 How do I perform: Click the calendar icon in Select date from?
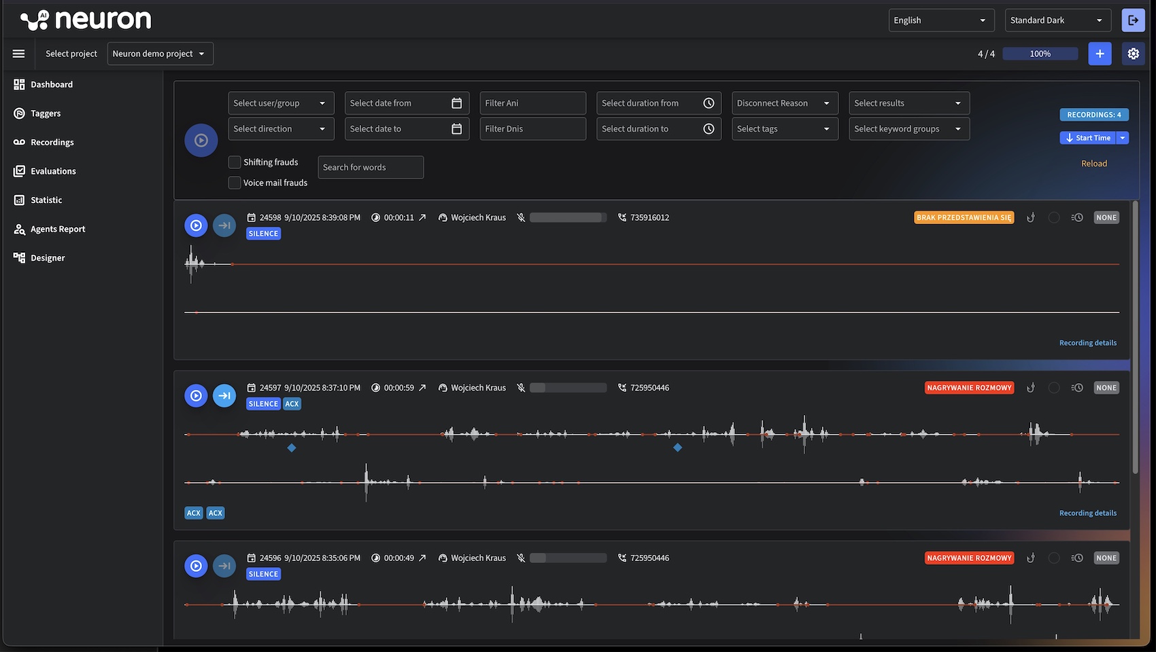click(456, 103)
